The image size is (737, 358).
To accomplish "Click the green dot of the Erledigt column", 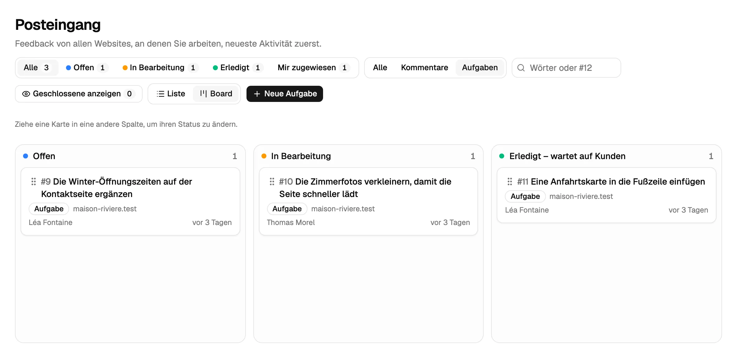I will (502, 156).
